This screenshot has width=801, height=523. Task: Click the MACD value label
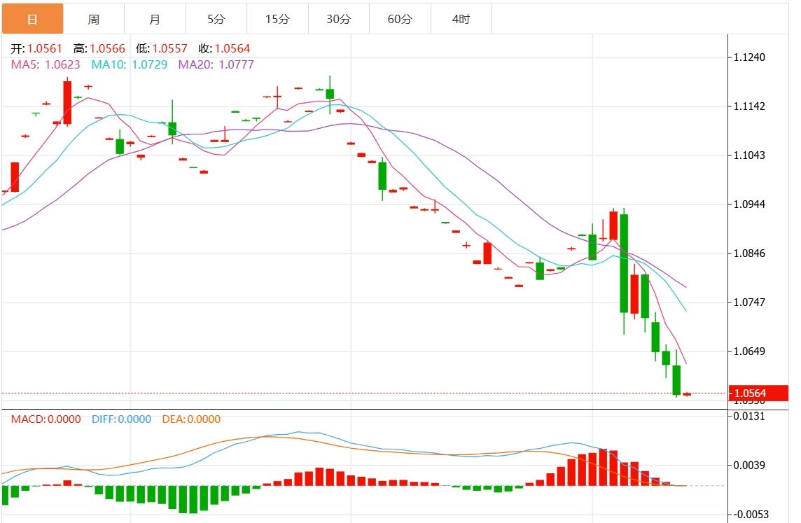coord(46,419)
